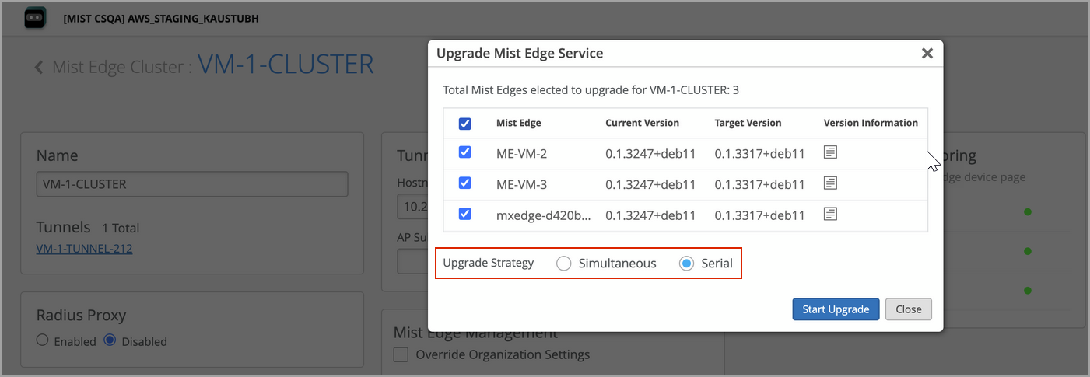
Task: Uncheck the ME-VM-3 checkbox
Action: (x=465, y=183)
